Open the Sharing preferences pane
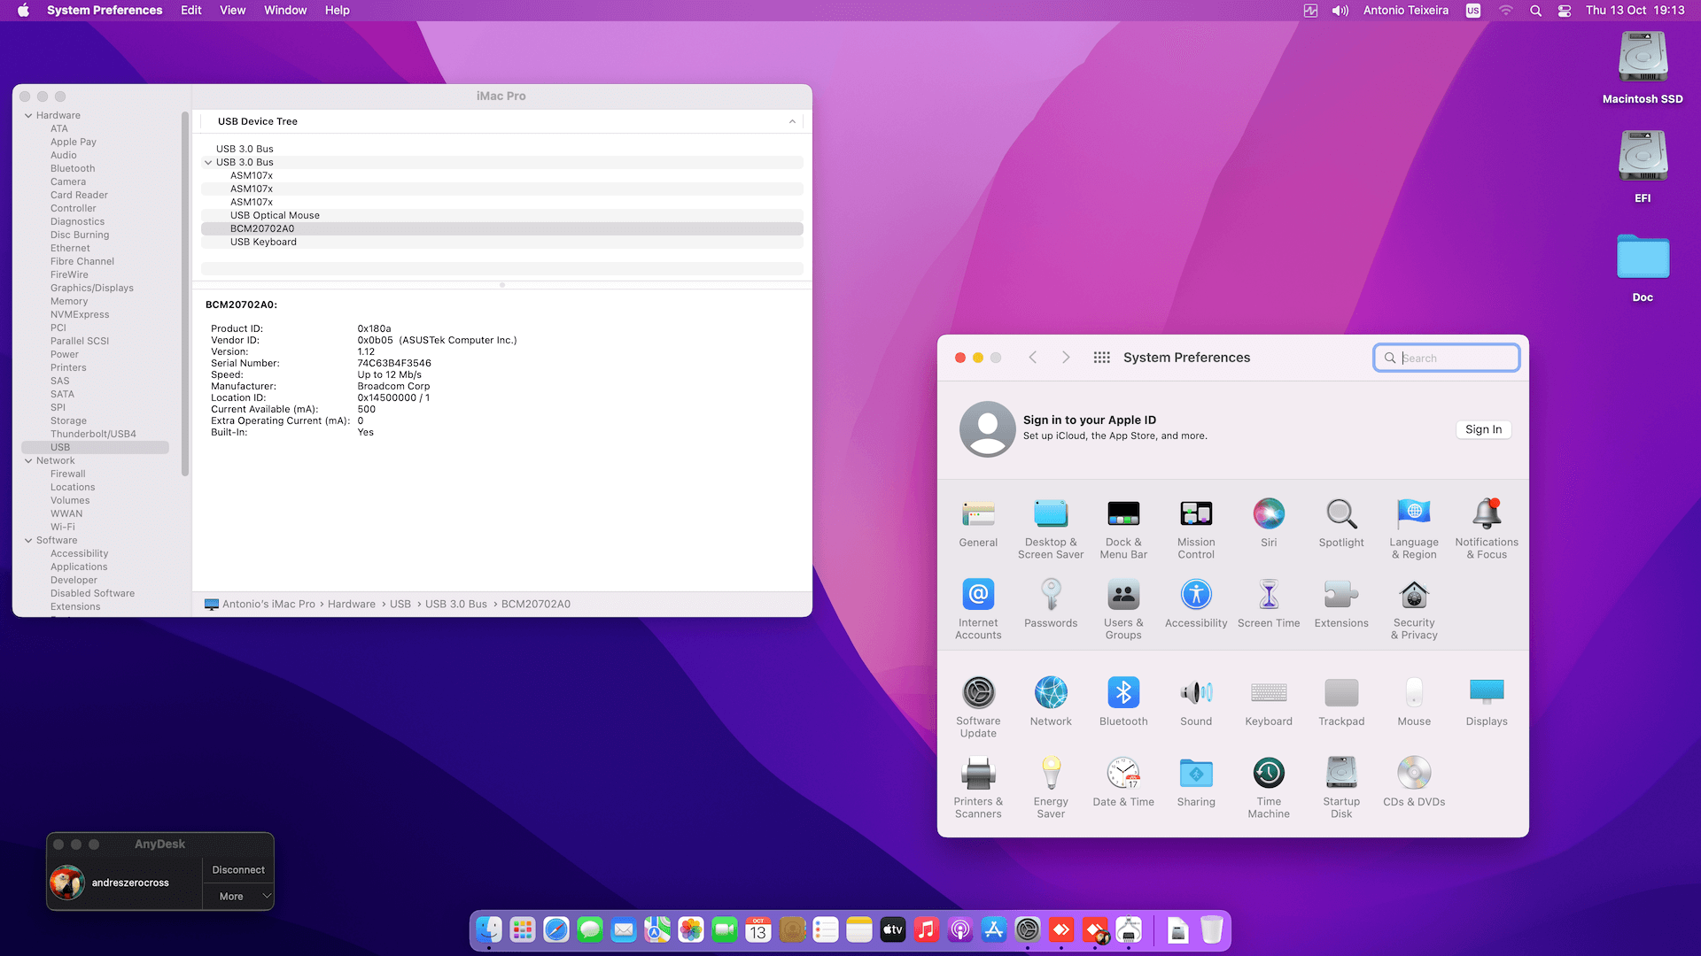The image size is (1701, 956). pyautogui.click(x=1195, y=774)
